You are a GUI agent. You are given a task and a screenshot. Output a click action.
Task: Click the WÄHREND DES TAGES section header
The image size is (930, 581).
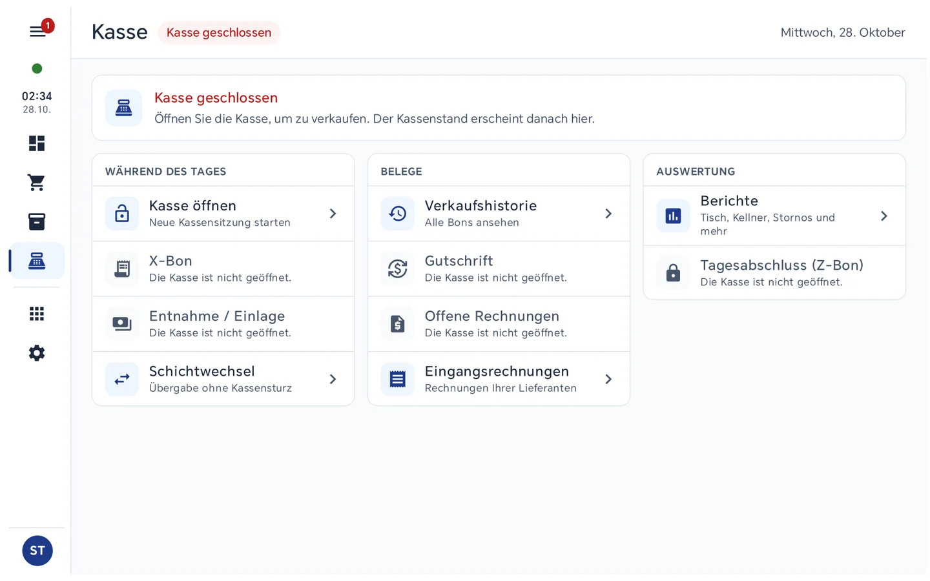pos(165,172)
